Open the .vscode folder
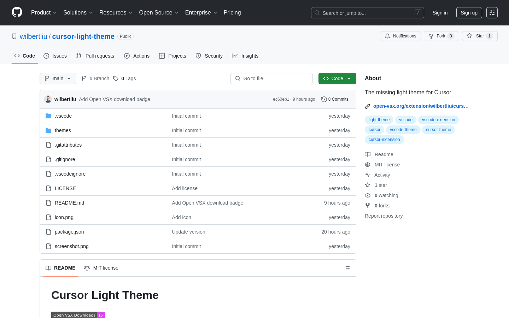This screenshot has height=318, width=509. click(63, 116)
